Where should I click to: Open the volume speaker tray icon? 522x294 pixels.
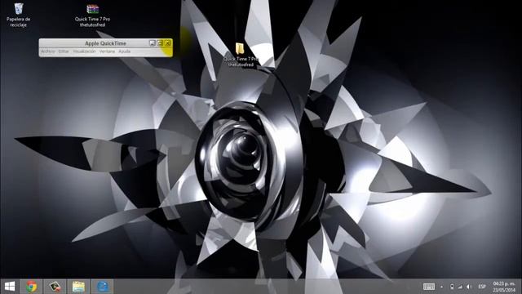click(x=469, y=287)
